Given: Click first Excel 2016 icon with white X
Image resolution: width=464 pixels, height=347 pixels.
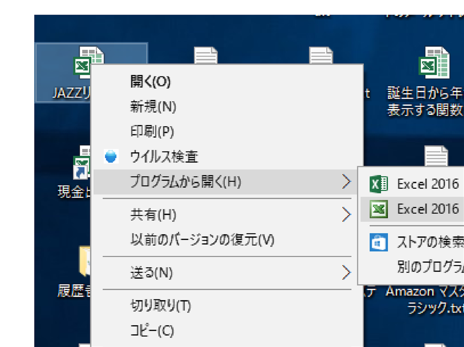Looking at the screenshot, I should 378,184.
